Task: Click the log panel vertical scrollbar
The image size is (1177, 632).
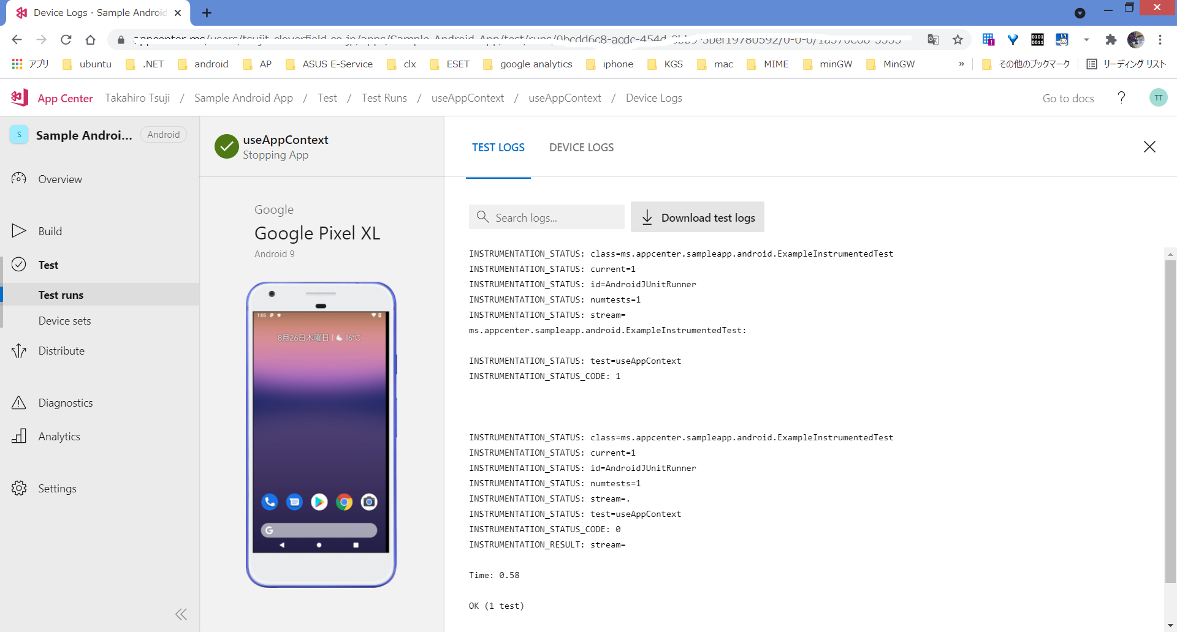Action: point(1170,421)
